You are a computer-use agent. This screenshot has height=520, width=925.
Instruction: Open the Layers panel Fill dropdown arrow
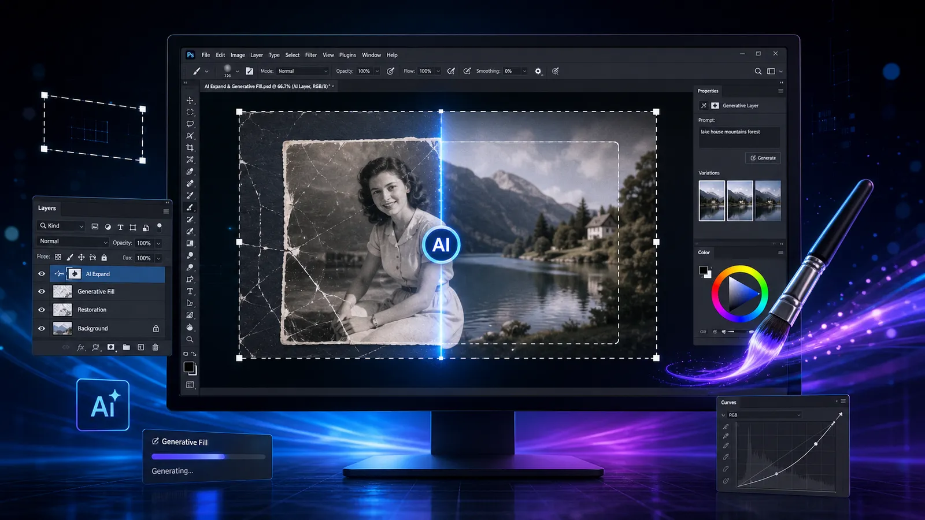coord(158,258)
